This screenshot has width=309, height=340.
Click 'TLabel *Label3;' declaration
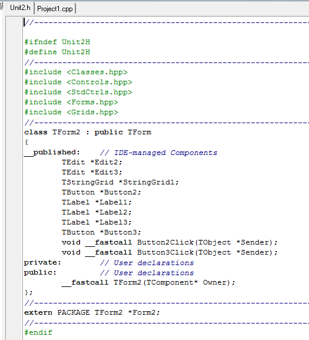click(97, 222)
